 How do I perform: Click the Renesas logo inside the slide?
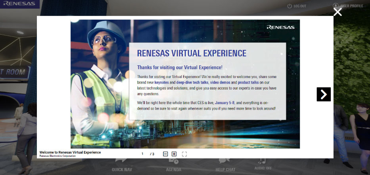280,27
